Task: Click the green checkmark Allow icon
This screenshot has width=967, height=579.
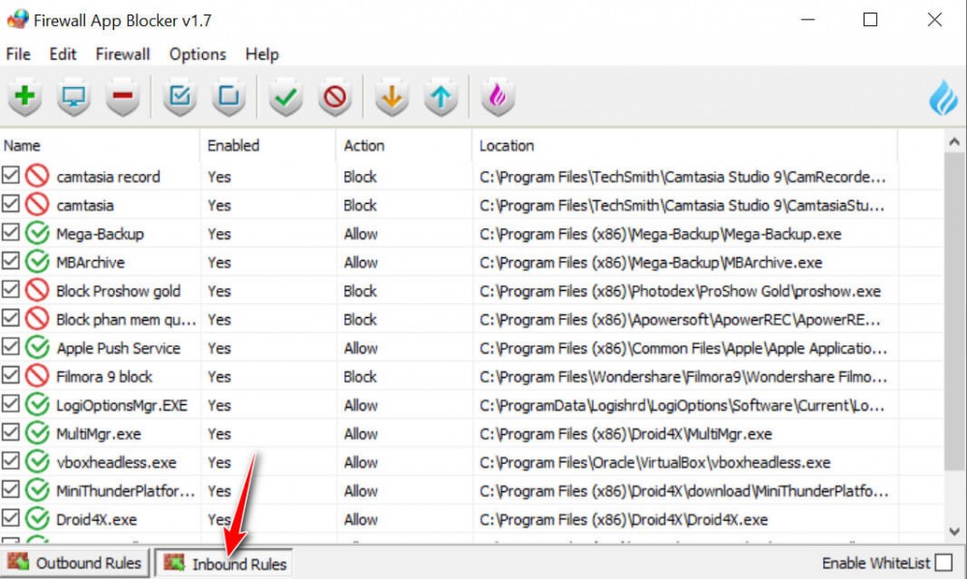Action: (285, 98)
